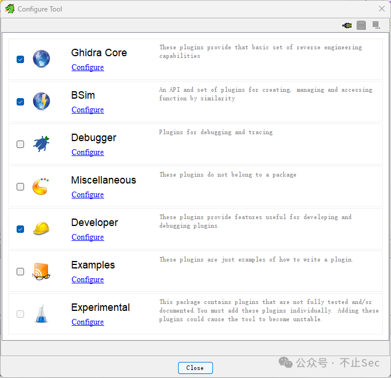391x378 pixels.
Task: Click the Examples package title
Action: point(93,265)
